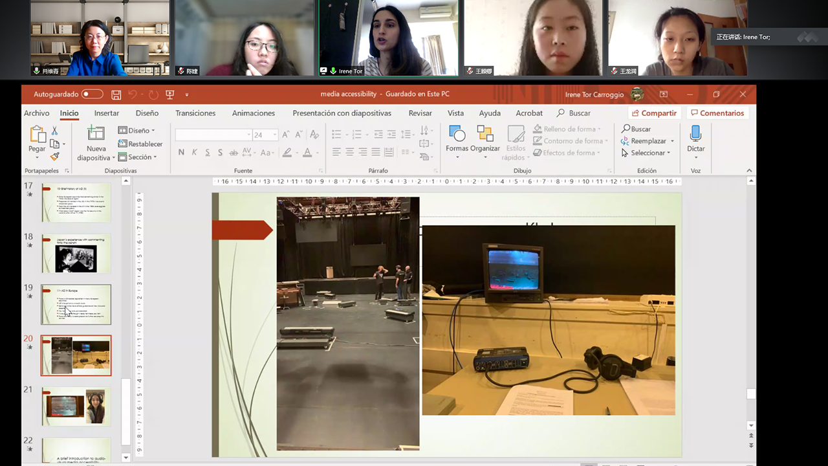Image resolution: width=828 pixels, height=466 pixels.
Task: Start slideshow from the quick access toolbar
Action: click(170, 94)
